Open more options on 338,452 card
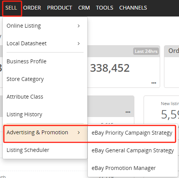The height and width of the screenshot is (178, 179). click(x=154, y=83)
